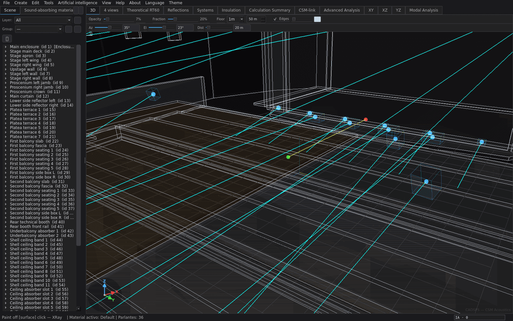Open the Layer dropdown showing All

click(43, 20)
